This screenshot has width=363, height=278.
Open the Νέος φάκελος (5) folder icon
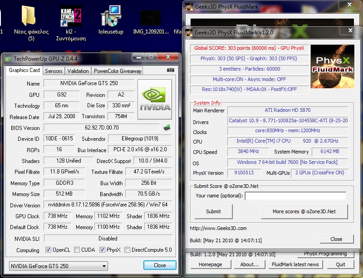tap(28, 16)
